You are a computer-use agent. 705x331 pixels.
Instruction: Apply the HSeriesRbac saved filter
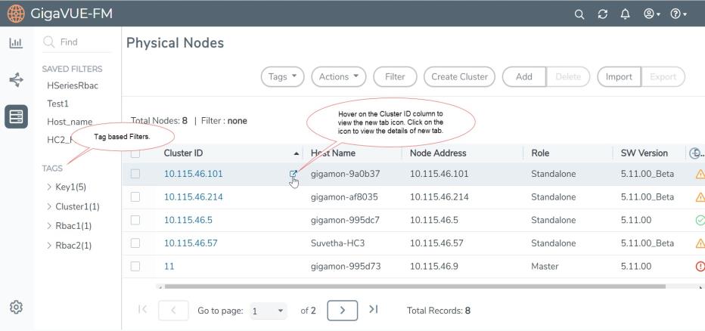73,85
